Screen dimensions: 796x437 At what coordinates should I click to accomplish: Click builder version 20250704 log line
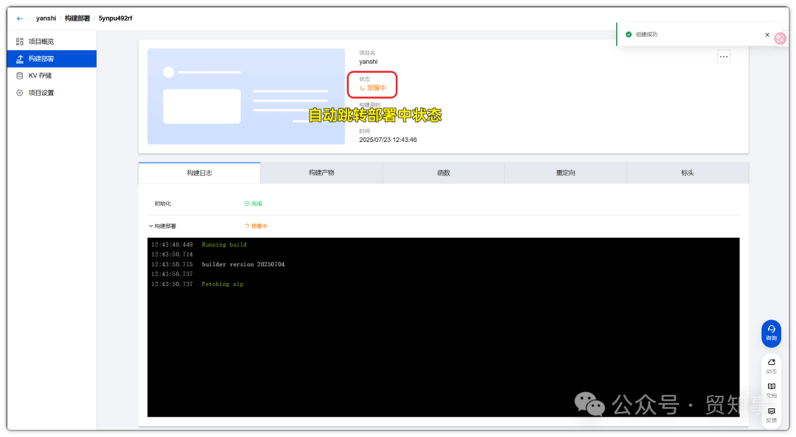point(243,265)
